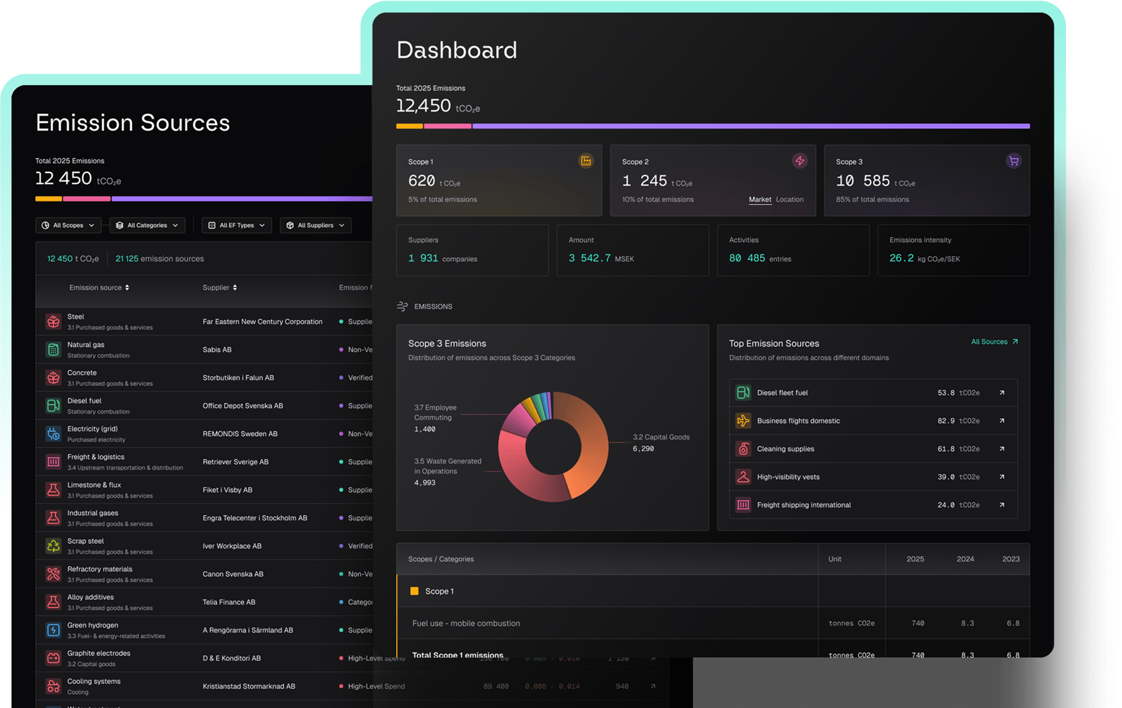Click the Electricity (grid) row plug icon
The image size is (1122, 708).
click(x=53, y=433)
